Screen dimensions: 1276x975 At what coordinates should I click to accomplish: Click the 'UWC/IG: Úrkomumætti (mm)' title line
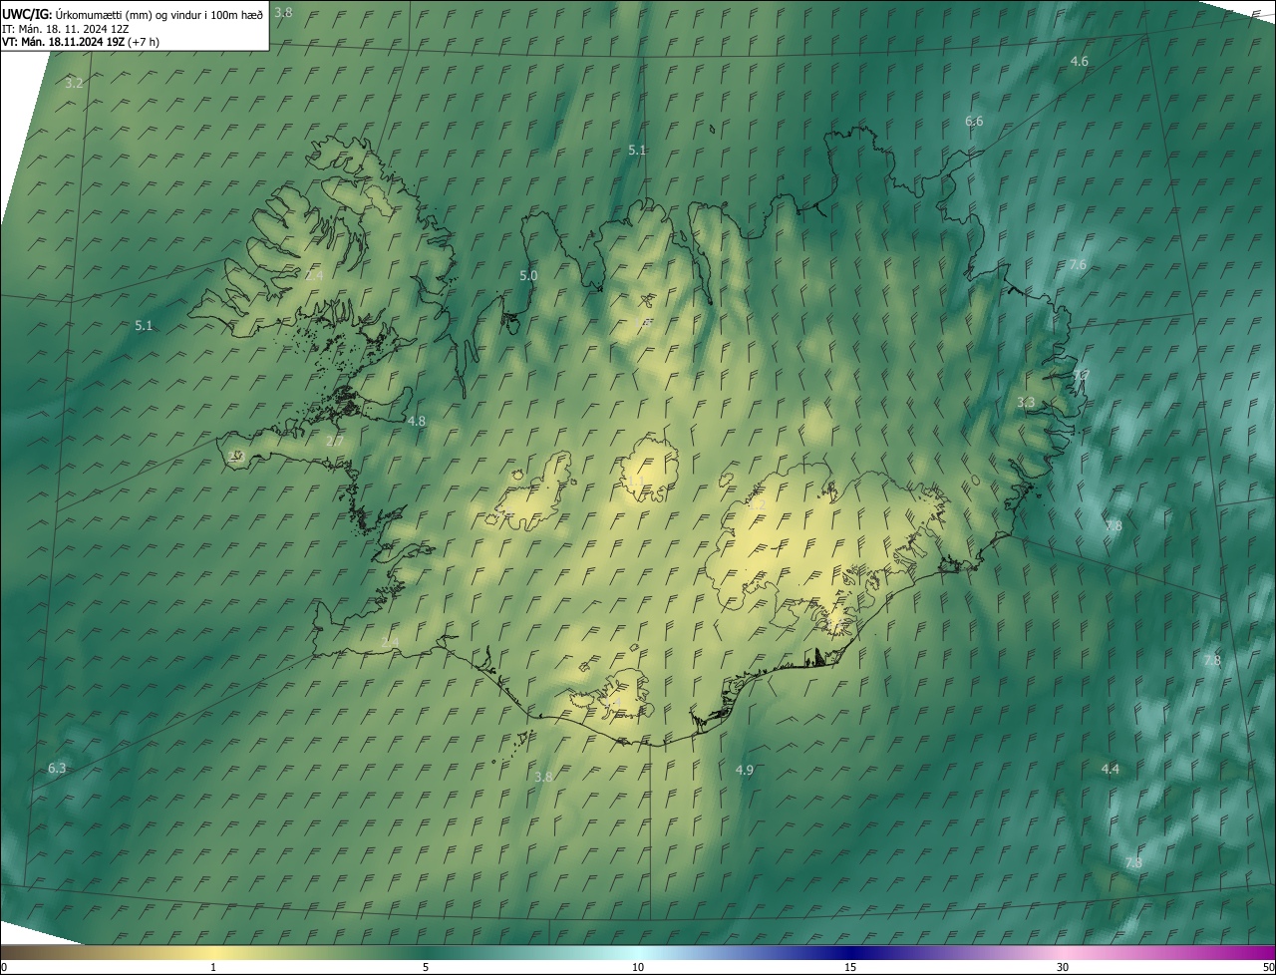[133, 14]
